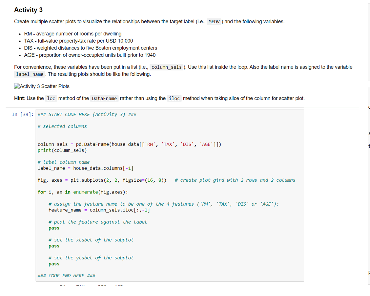The width and height of the screenshot is (370, 296).
Task: Click the loc code snippet in the hint
Action: coord(51,98)
